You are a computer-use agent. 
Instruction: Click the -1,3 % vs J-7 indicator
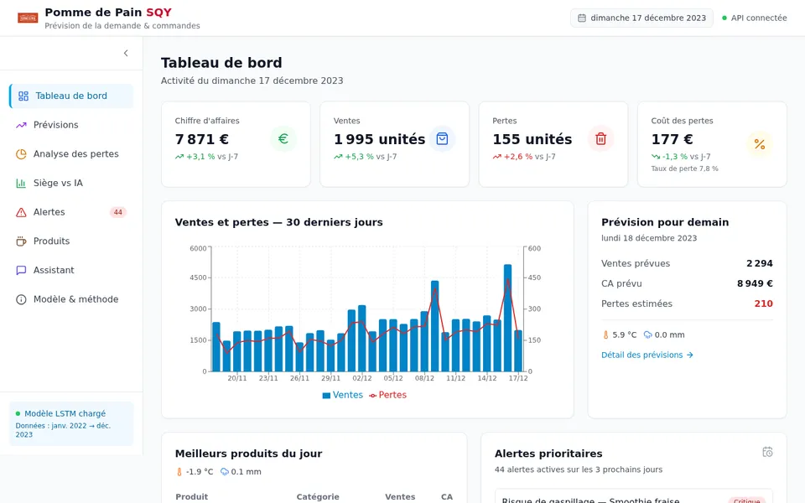pyautogui.click(x=681, y=157)
